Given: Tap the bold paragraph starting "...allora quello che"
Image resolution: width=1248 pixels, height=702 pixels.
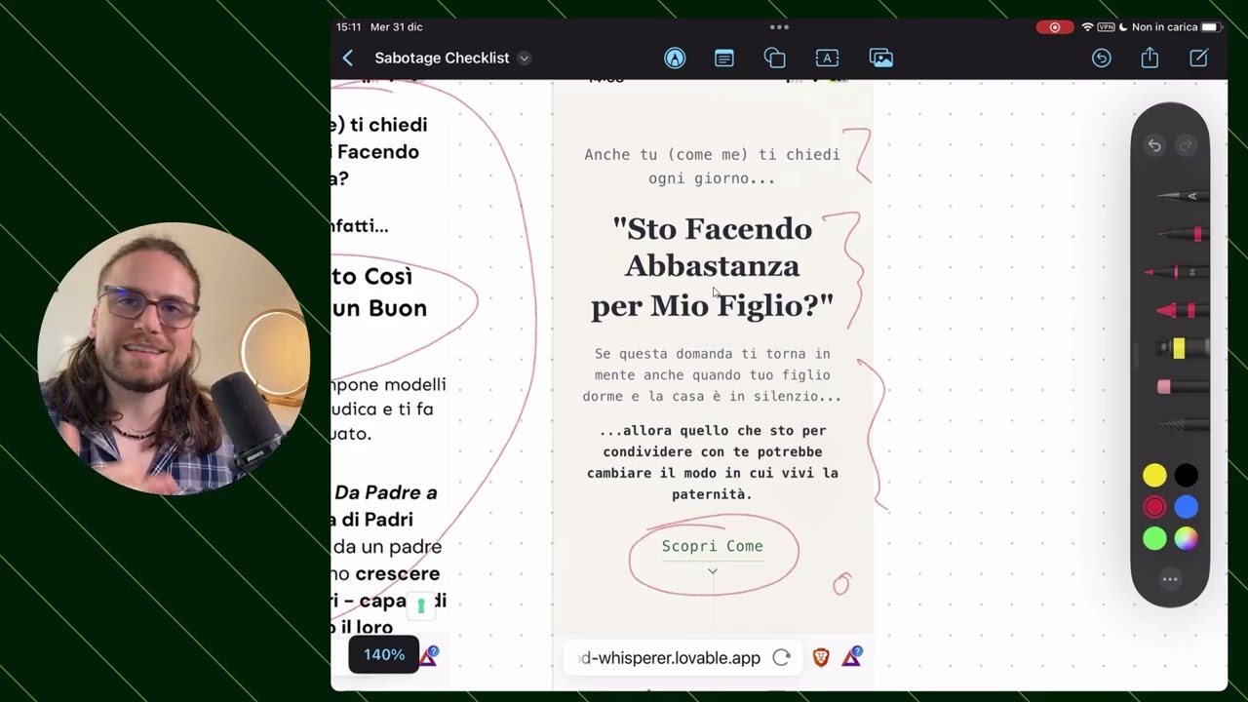Looking at the screenshot, I should click(x=712, y=462).
